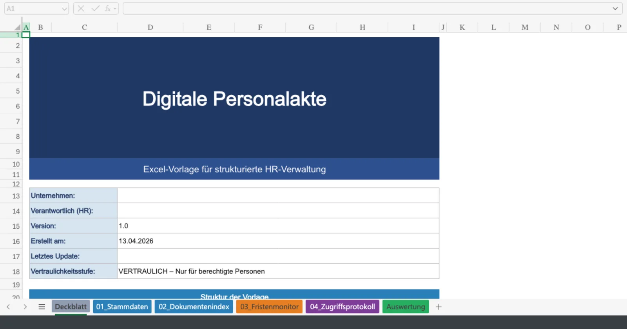Confirm entry with the checkmark icon

95,9
